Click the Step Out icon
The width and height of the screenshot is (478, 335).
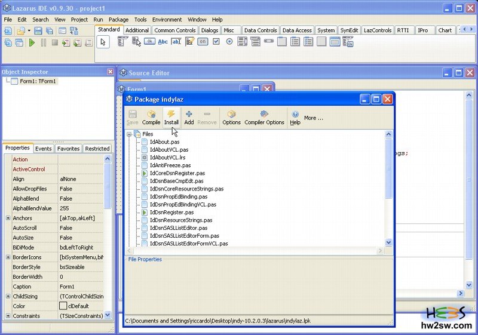pyautogui.click(x=88, y=42)
